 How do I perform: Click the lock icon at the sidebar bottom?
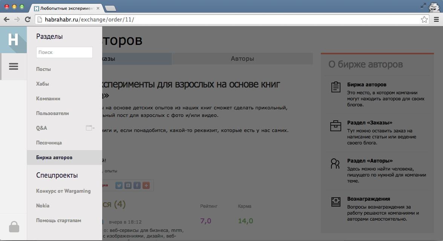pyautogui.click(x=14, y=227)
